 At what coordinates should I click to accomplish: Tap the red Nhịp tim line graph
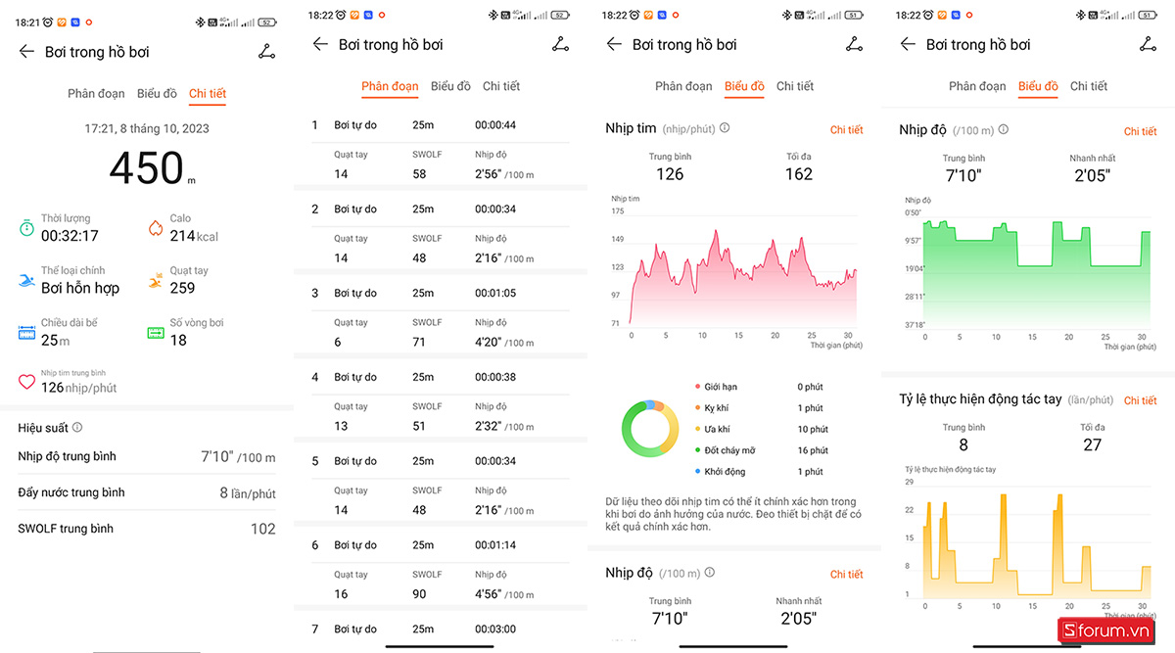(743, 277)
